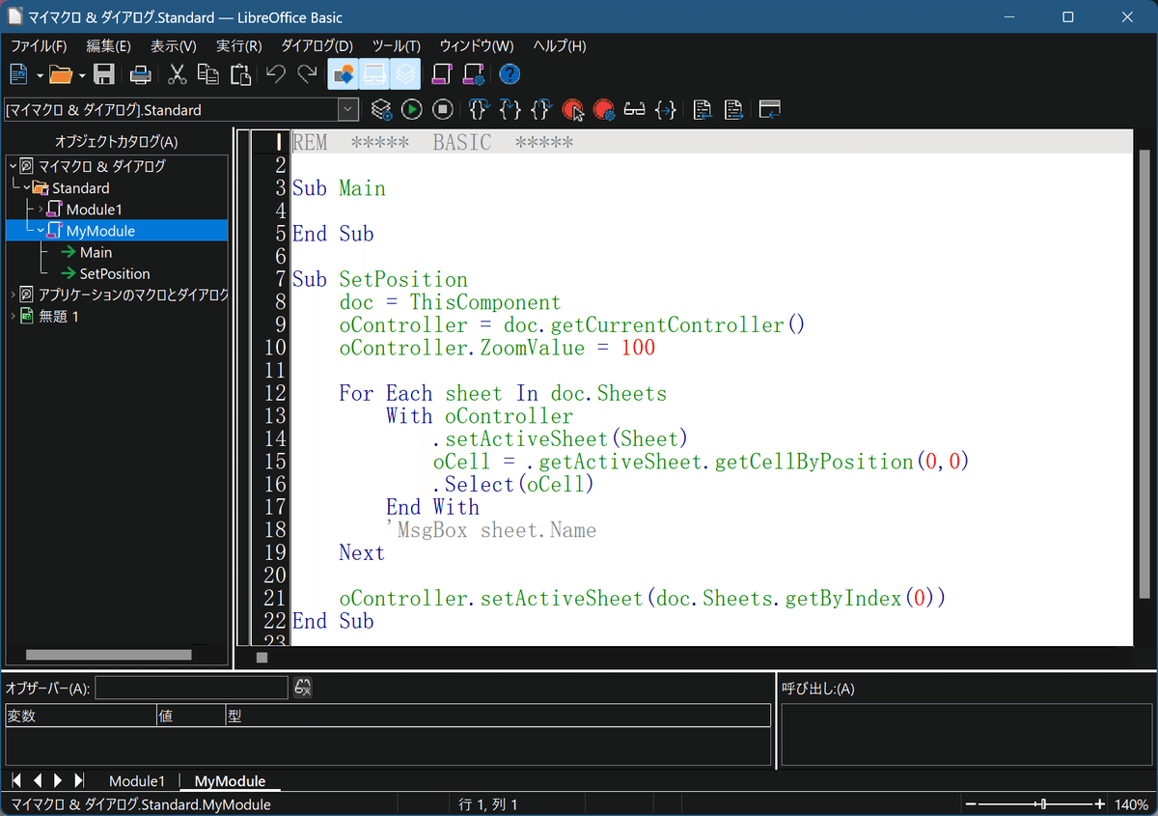
Task: Open the New document dropdown arrow
Action: pos(40,74)
